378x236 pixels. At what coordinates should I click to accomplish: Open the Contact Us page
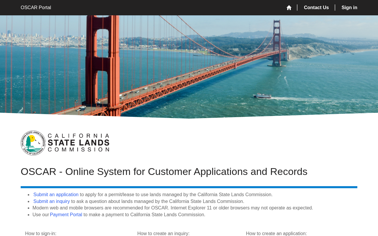click(316, 8)
